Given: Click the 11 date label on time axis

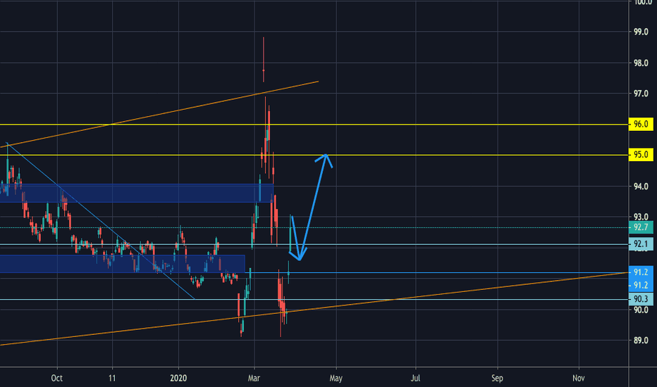Looking at the screenshot, I should pyautogui.click(x=112, y=379).
